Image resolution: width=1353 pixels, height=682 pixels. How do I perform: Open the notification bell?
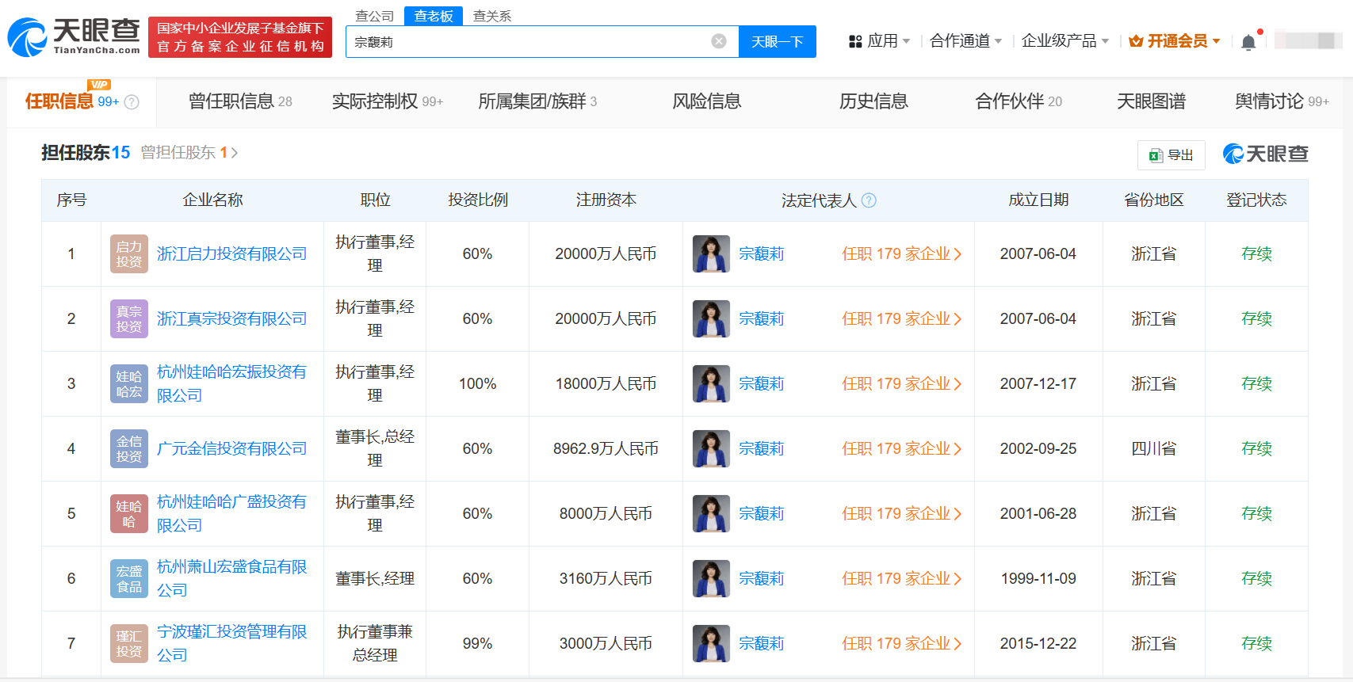point(1248,42)
